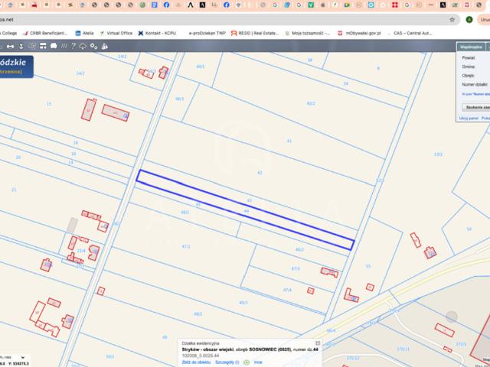
Task: Click the distance measure tool icon
Action: (10, 46)
